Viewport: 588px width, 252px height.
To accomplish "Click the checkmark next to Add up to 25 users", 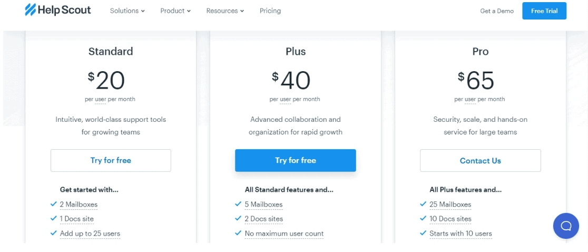I will tap(53, 233).
